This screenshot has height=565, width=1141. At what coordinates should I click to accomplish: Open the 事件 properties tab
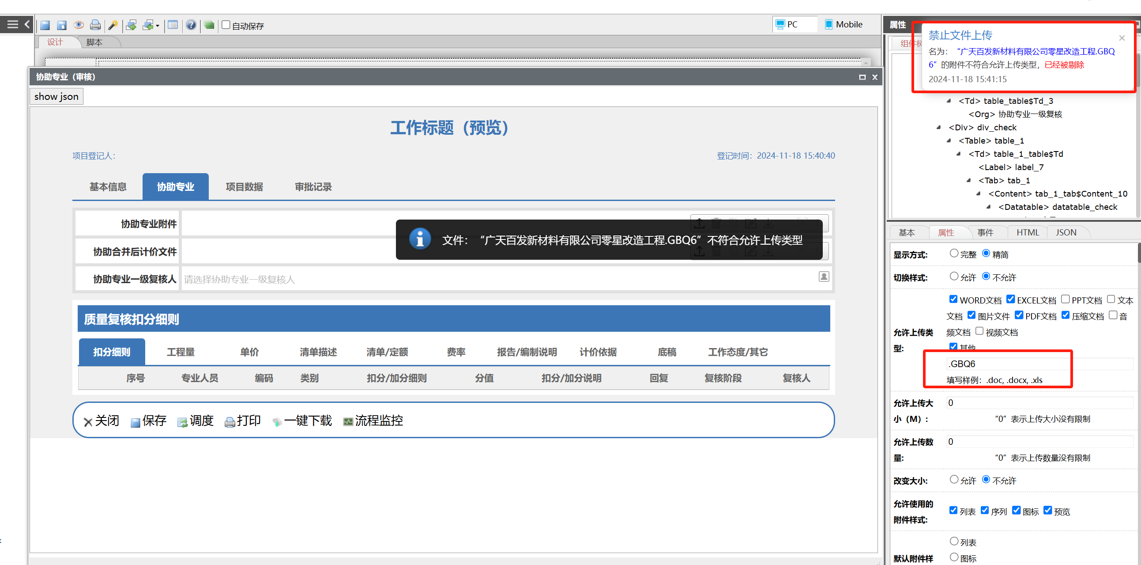coord(985,233)
